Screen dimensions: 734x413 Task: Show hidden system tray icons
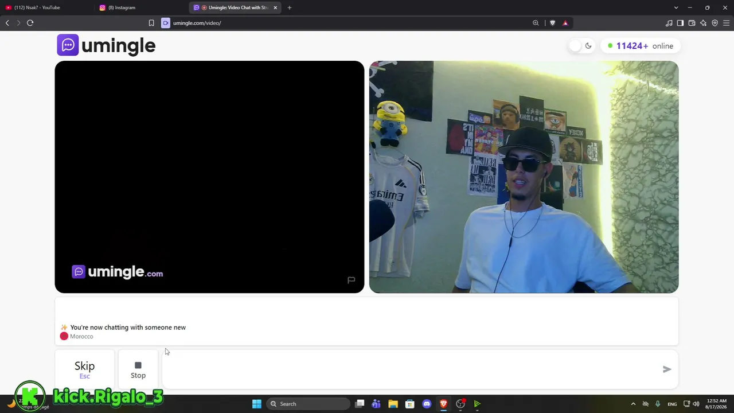click(x=633, y=404)
